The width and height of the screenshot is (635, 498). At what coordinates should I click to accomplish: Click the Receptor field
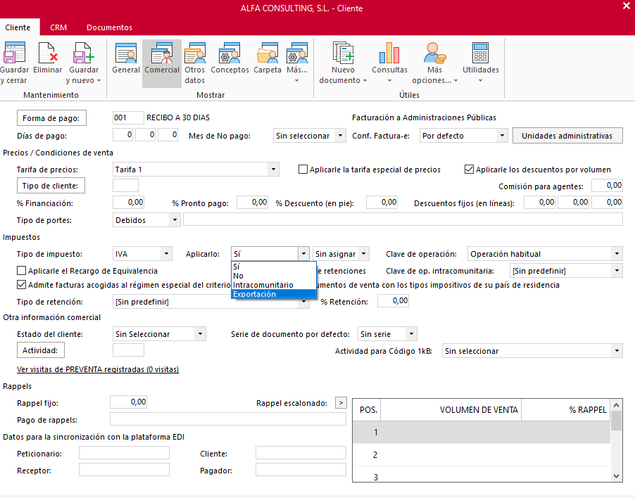click(x=124, y=470)
